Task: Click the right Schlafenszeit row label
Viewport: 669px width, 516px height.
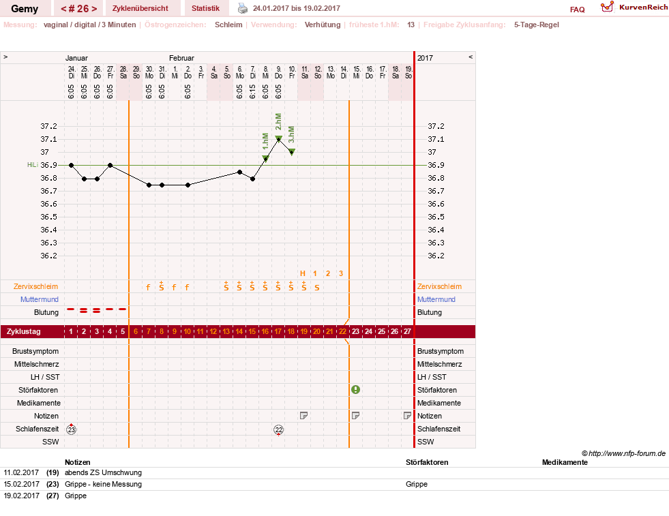Action: tap(438, 429)
